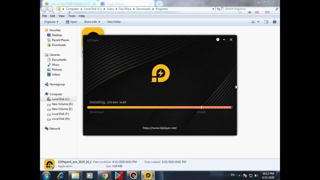Click the change view icon

tap(253, 22)
